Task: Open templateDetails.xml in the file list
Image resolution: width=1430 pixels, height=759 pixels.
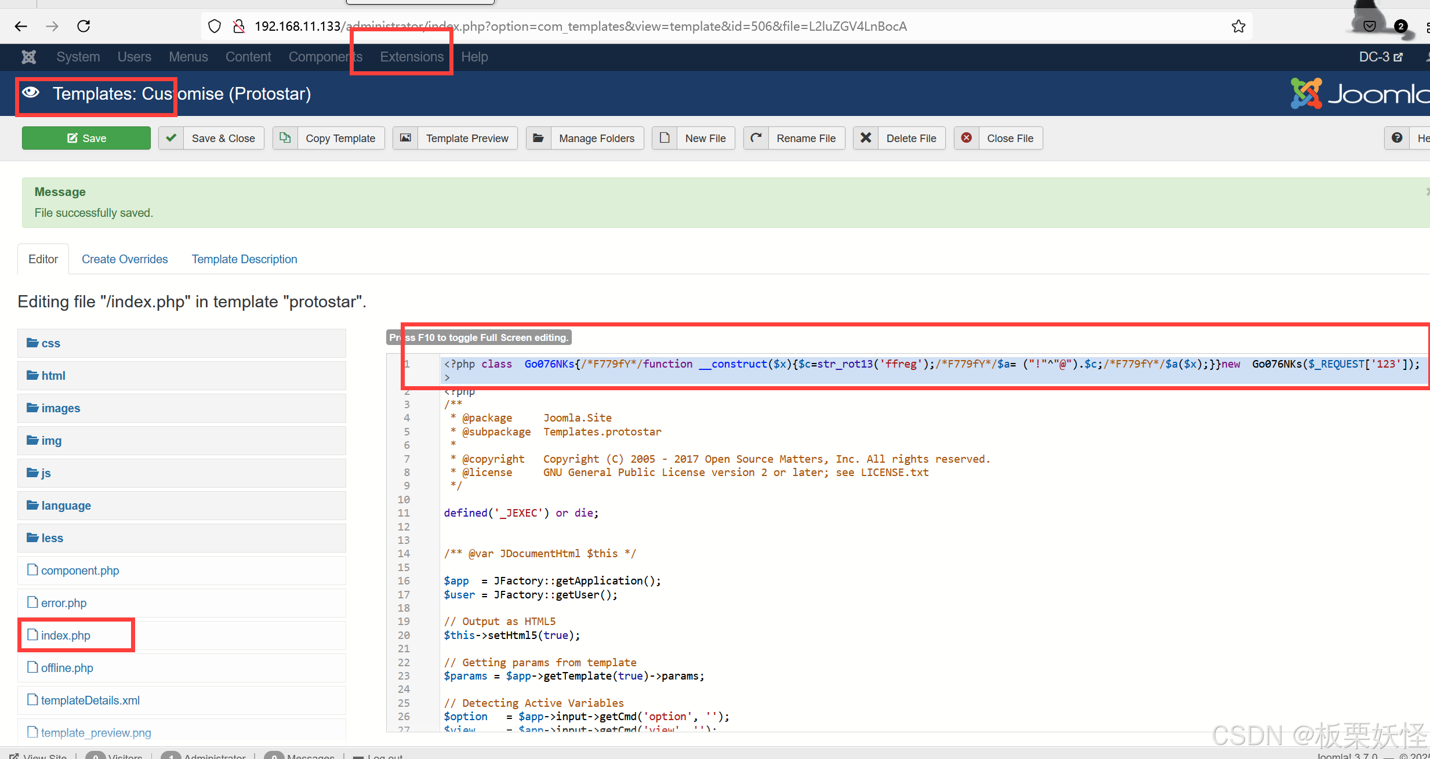Action: click(90, 700)
